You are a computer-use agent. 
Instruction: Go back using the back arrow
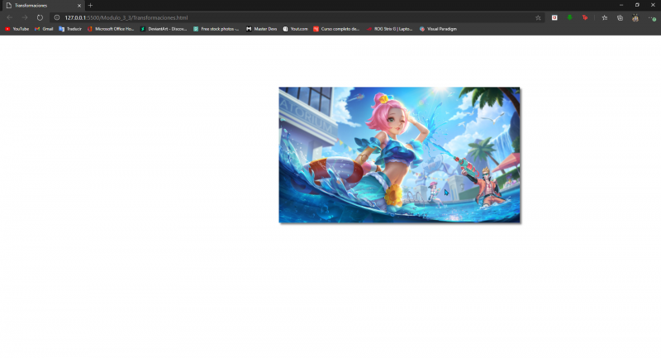(x=10, y=17)
